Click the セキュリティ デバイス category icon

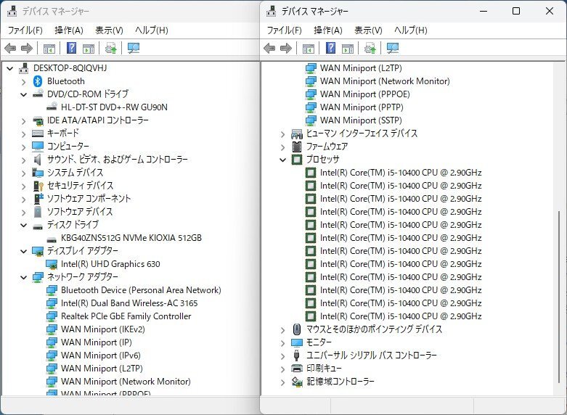pos(38,186)
